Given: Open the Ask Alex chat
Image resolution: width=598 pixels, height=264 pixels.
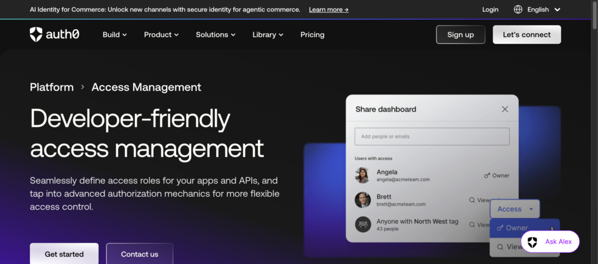Looking at the screenshot, I should [x=550, y=241].
